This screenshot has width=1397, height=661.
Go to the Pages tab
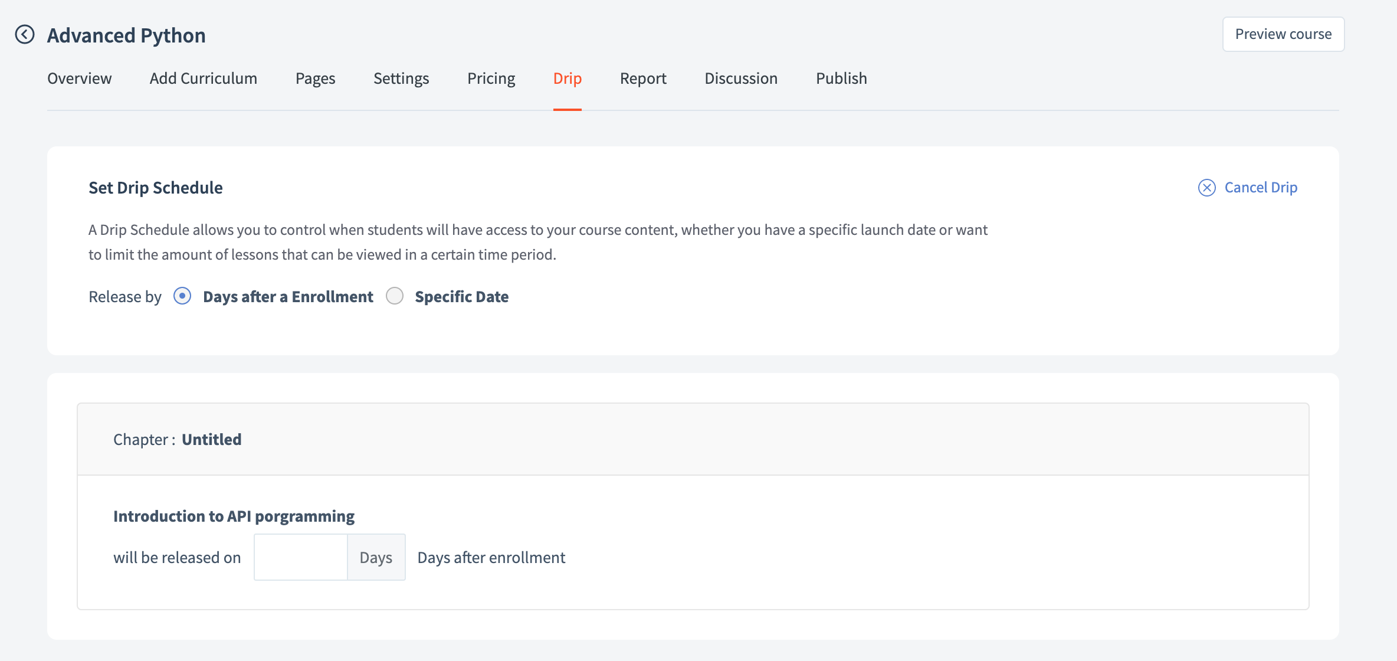click(x=315, y=78)
